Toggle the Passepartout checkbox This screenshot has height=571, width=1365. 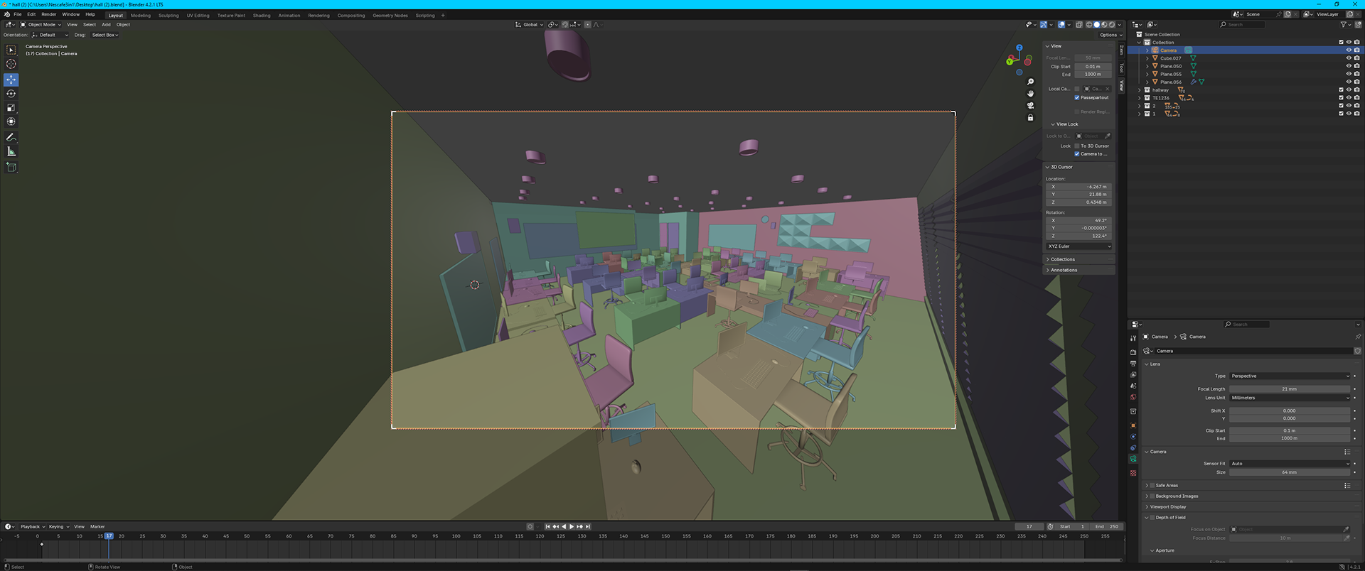(1077, 97)
